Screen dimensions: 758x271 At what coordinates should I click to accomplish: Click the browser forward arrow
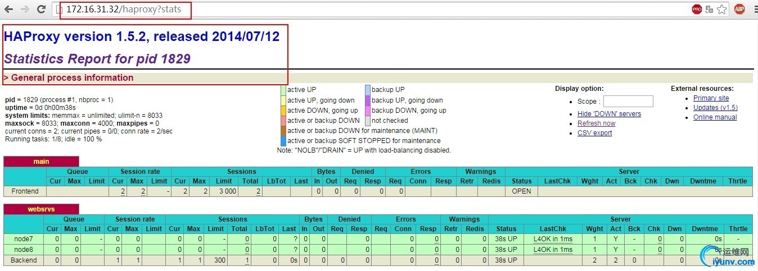click(25, 10)
